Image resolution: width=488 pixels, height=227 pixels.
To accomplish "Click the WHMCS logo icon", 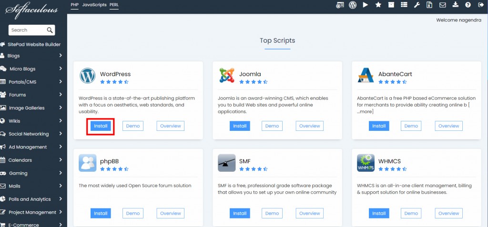I will pos(366,163).
